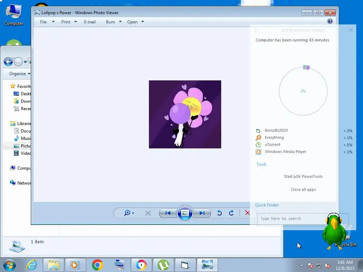Select Recent Places in Explorer navigation pane
363x272 pixels.
(22, 108)
